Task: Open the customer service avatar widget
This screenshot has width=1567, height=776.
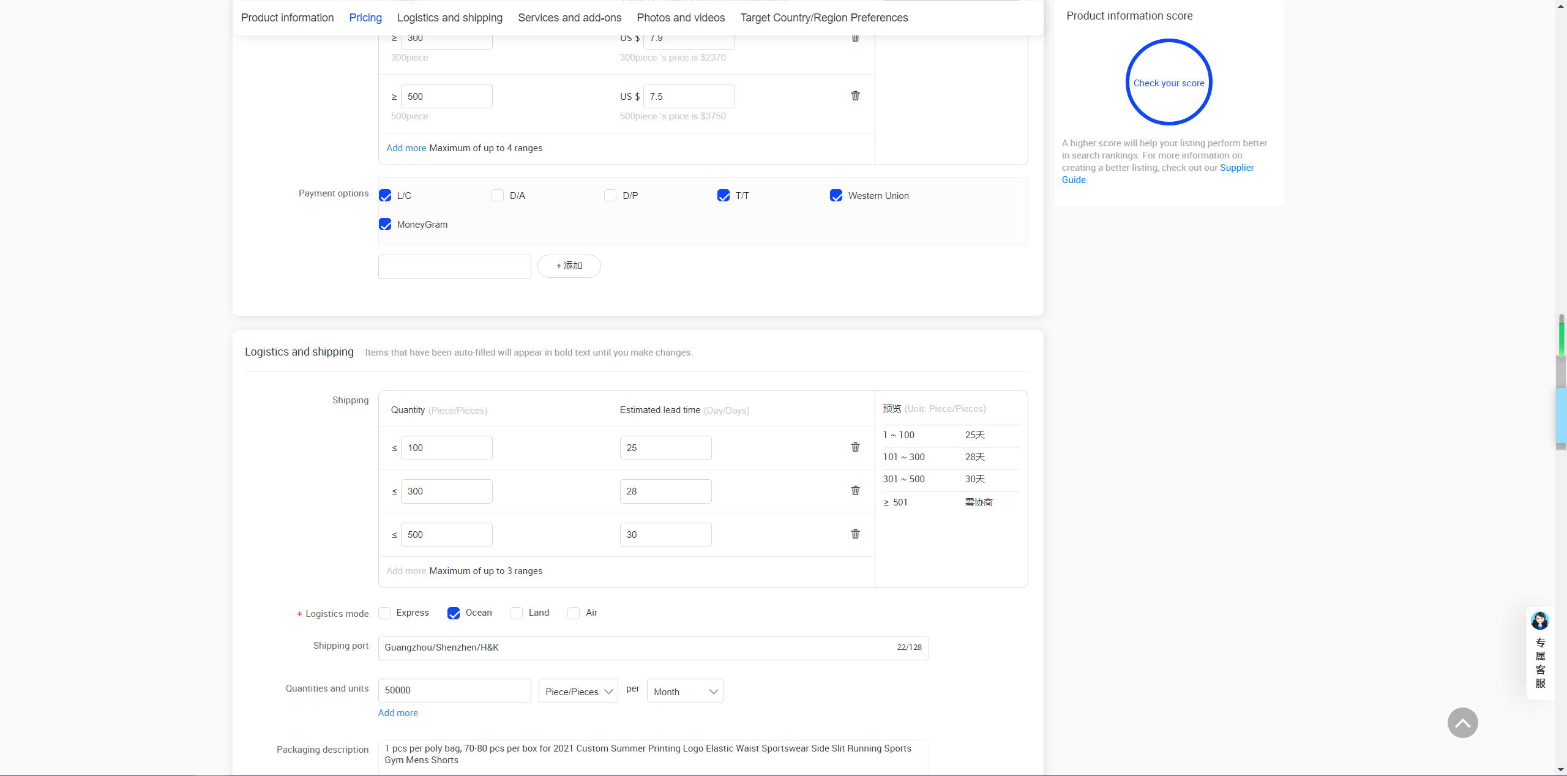Action: coord(1540,621)
